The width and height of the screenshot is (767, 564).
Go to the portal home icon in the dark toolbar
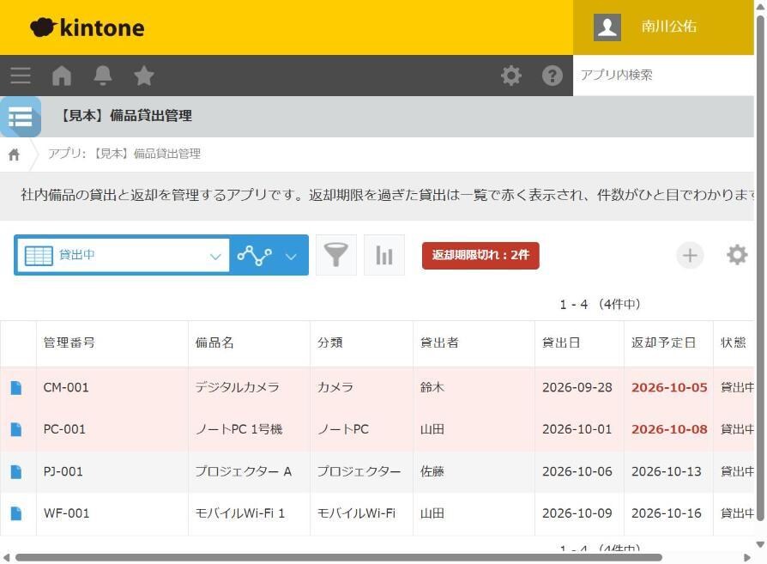[62, 76]
